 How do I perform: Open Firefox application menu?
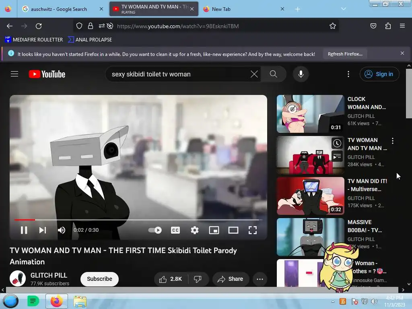pyautogui.click(x=402, y=26)
